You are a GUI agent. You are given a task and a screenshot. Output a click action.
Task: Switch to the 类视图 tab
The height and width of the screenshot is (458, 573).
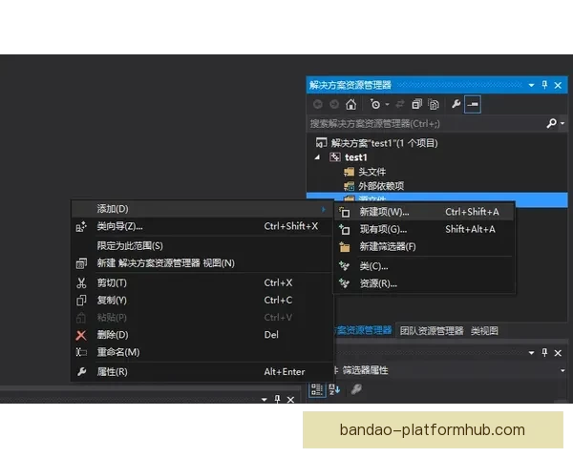[x=484, y=331]
